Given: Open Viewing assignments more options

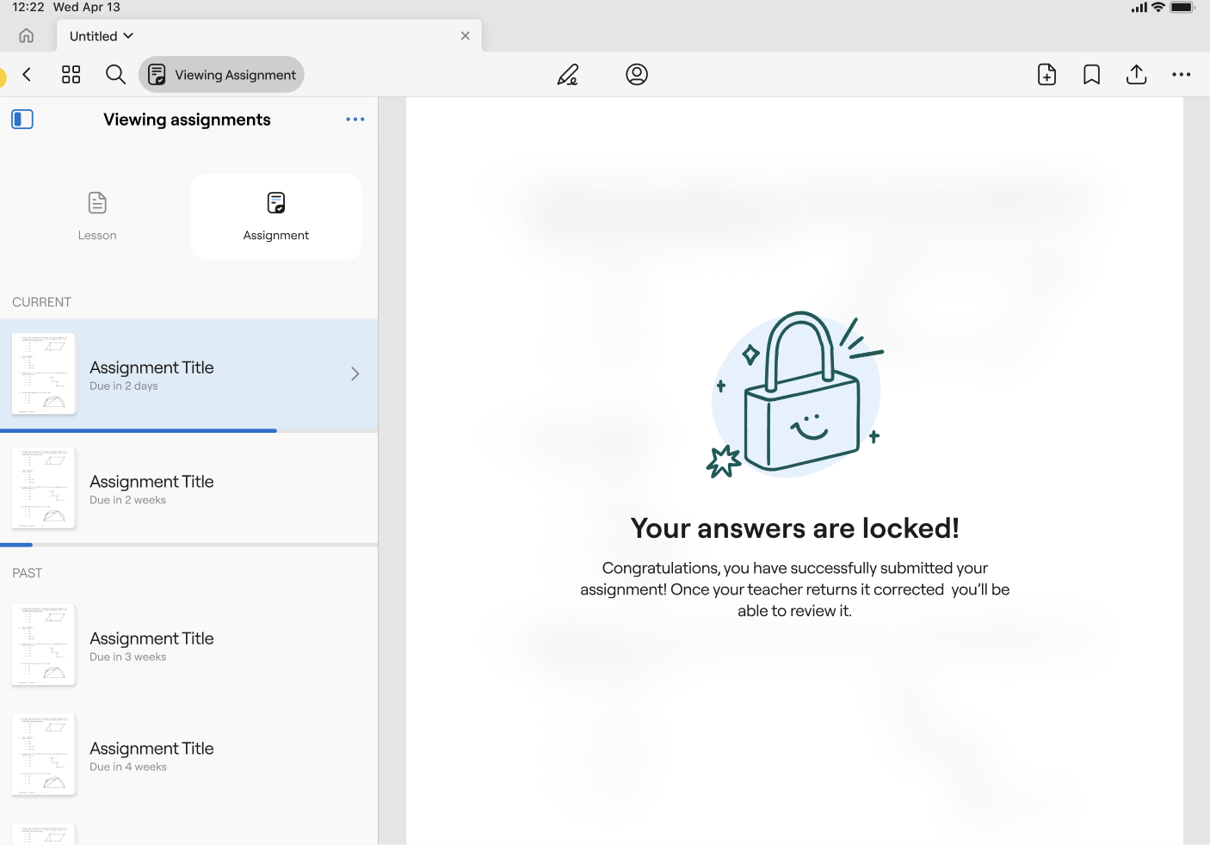Looking at the screenshot, I should point(355,120).
